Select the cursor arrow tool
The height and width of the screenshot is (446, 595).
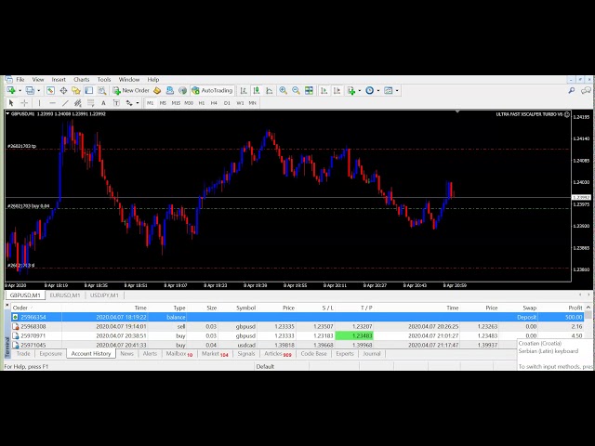point(11,102)
